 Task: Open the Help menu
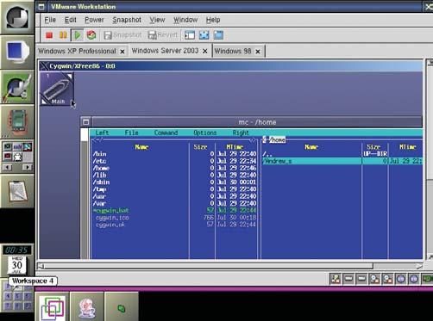[x=213, y=20]
